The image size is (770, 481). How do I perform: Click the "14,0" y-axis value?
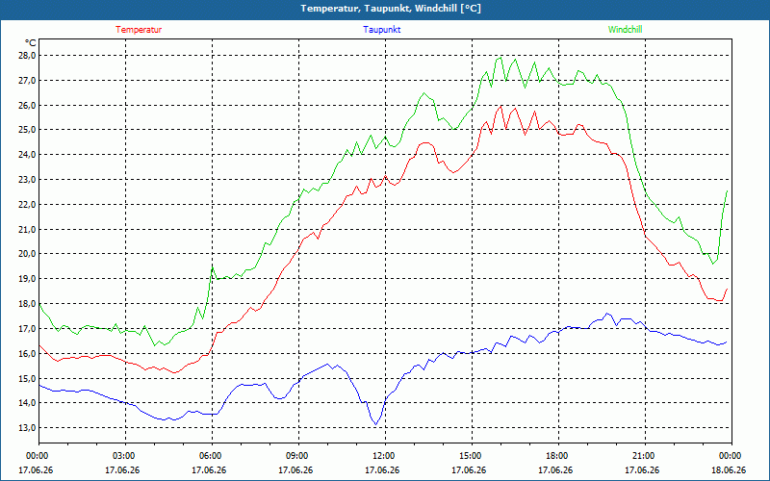point(28,402)
